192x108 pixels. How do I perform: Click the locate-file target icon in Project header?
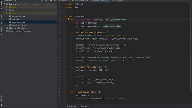42,1
